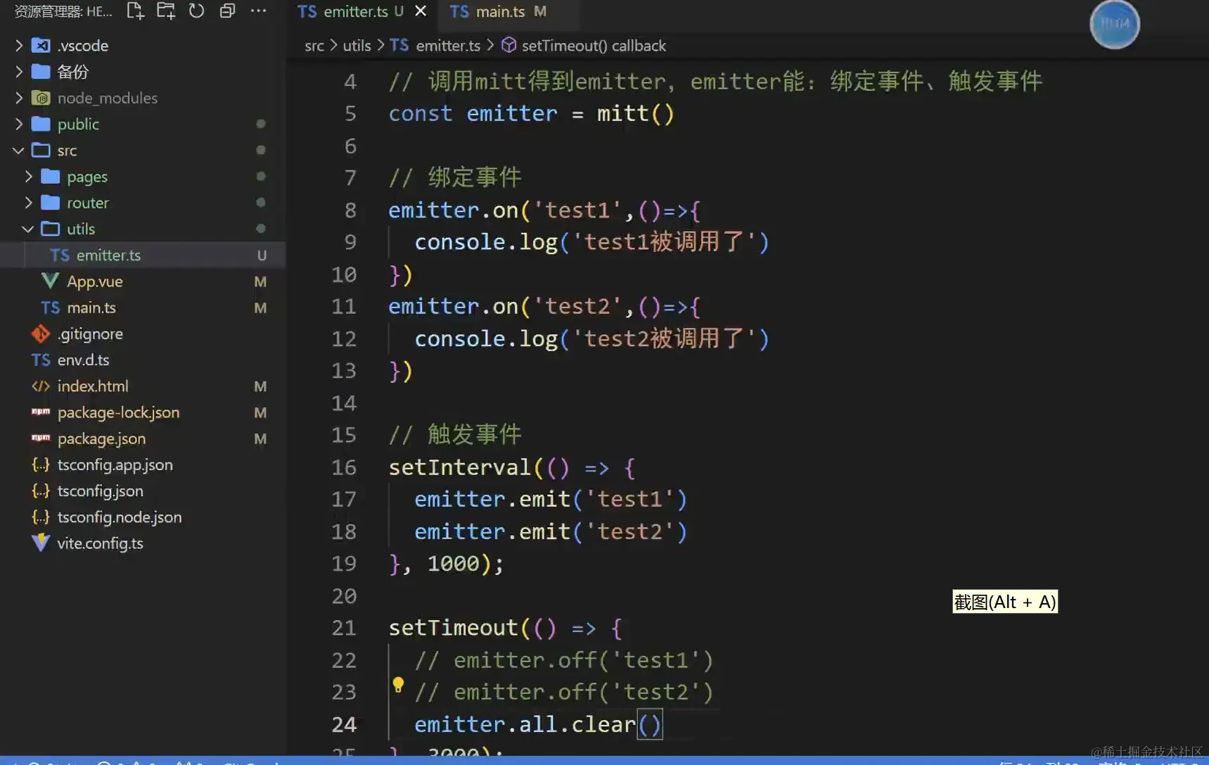1209x765 pixels.
Task: Click the code "emitter.emit('test1')"
Action: (x=551, y=499)
